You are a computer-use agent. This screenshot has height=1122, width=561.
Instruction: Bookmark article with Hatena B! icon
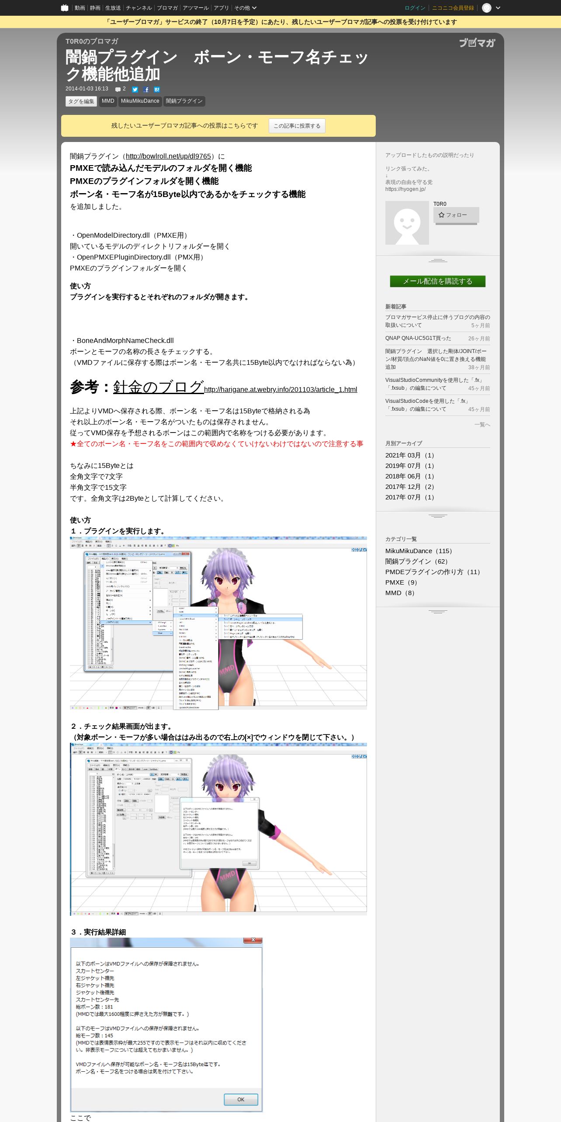(x=157, y=90)
